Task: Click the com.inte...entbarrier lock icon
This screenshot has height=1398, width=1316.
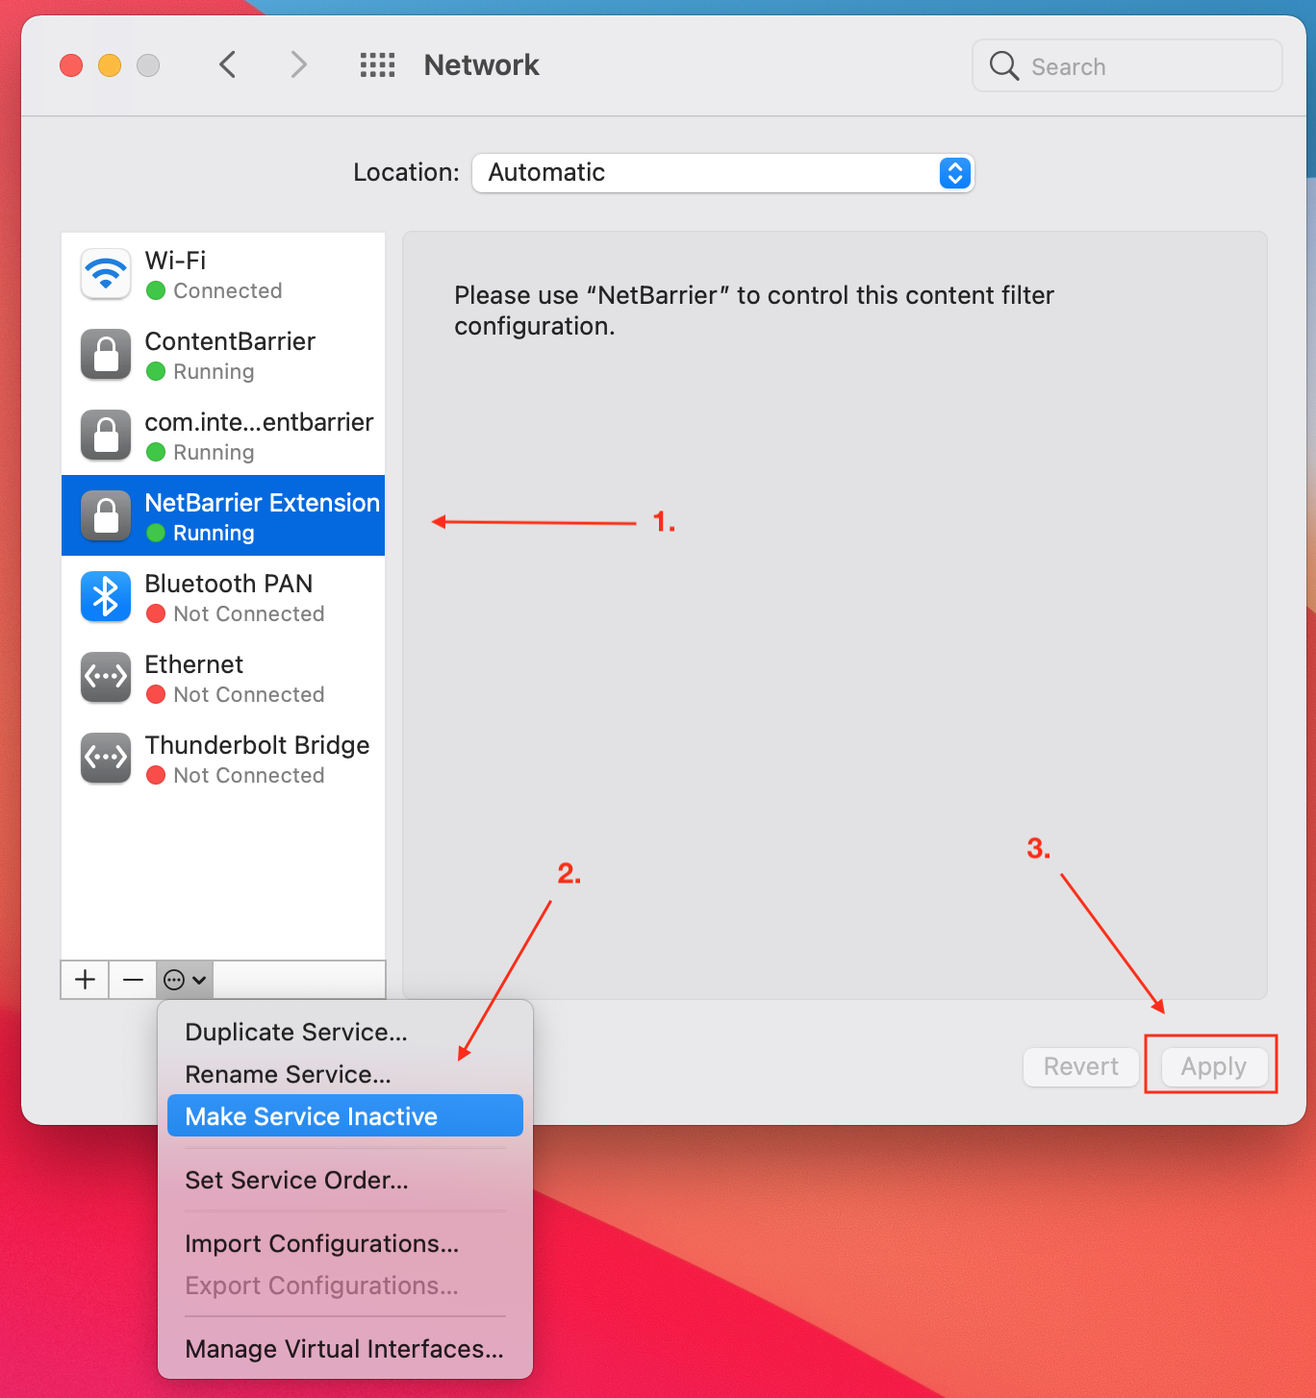Action: tap(106, 437)
